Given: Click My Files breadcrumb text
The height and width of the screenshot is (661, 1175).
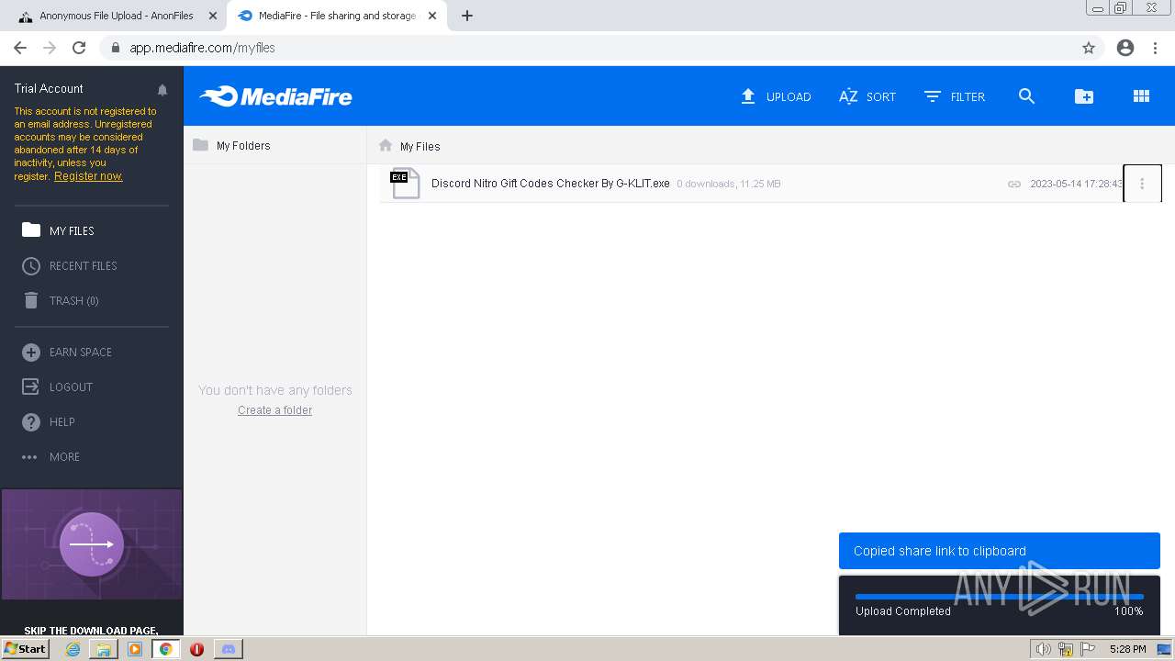Looking at the screenshot, I should (420, 146).
